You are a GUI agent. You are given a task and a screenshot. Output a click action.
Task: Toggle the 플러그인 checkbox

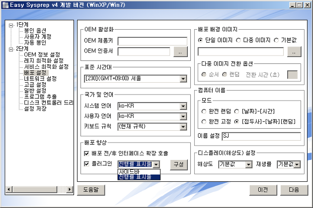(86, 164)
